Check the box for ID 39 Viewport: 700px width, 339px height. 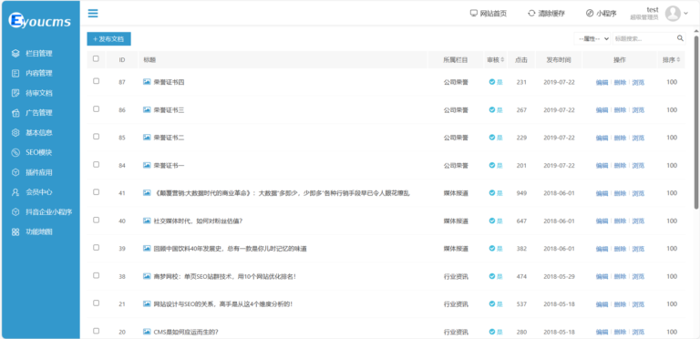[x=96, y=248]
